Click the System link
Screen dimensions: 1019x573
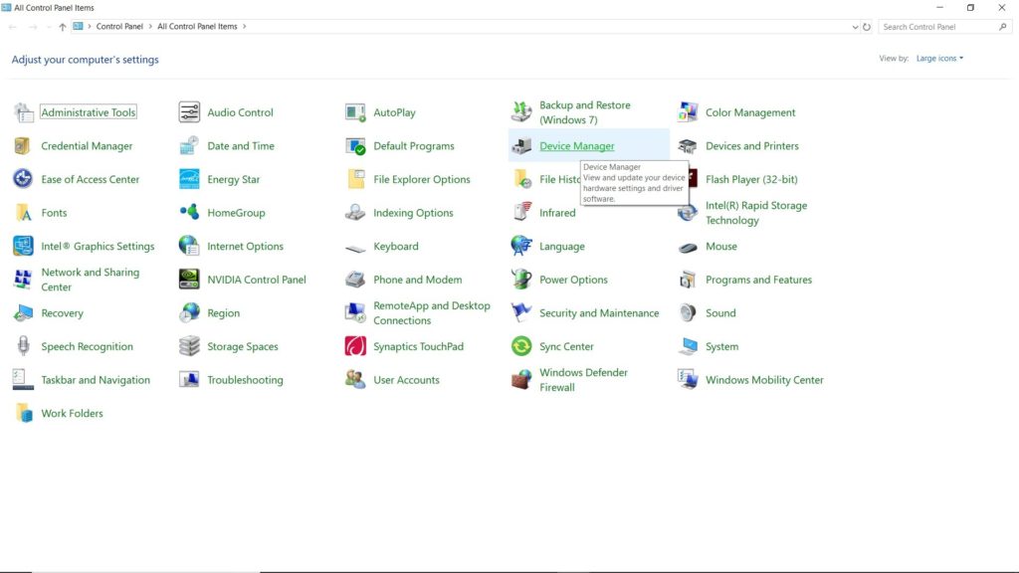click(722, 346)
